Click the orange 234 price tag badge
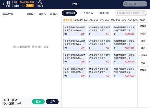Viewport: 150px width, 110px height. point(30,6)
